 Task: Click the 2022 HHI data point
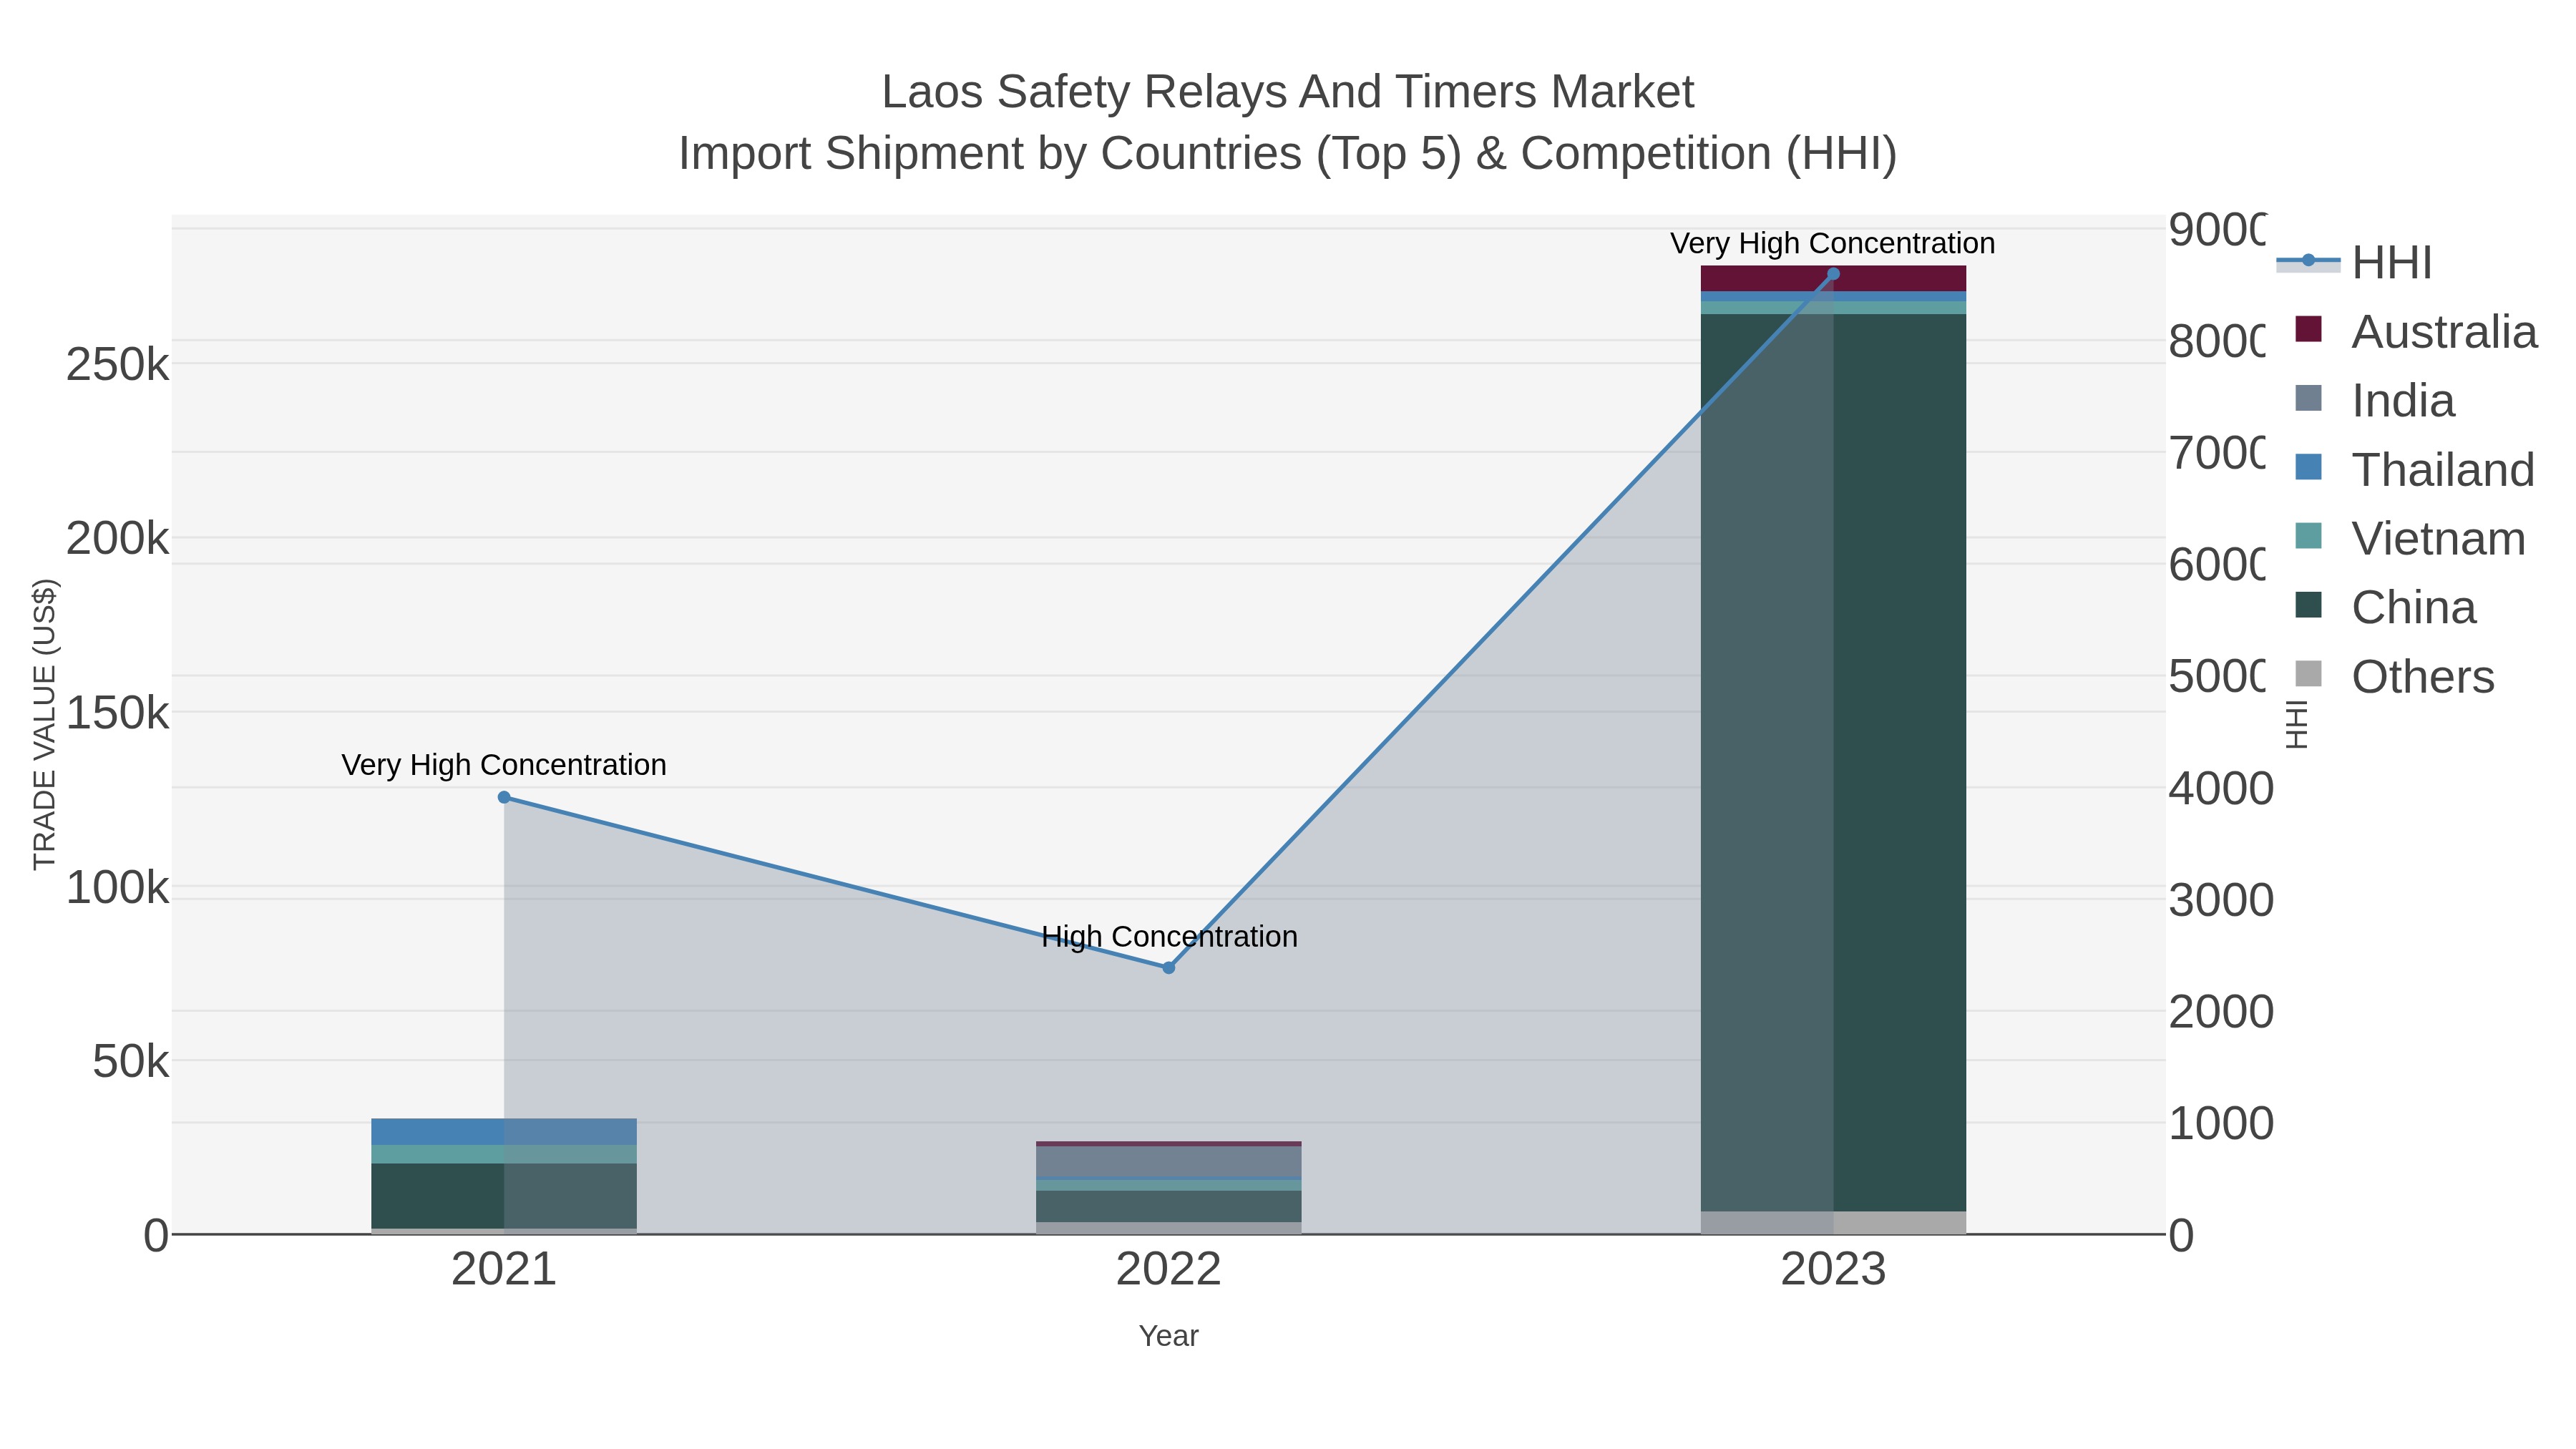1168,968
